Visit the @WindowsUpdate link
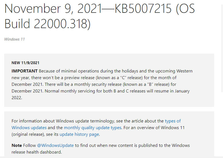The image size is (223, 158). (55, 145)
